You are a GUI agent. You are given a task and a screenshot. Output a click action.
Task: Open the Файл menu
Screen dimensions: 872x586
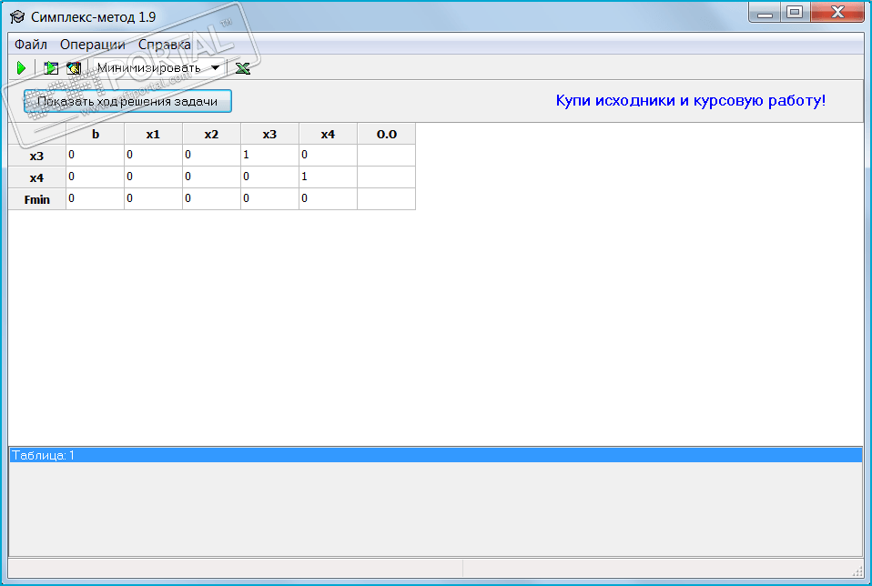(31, 45)
